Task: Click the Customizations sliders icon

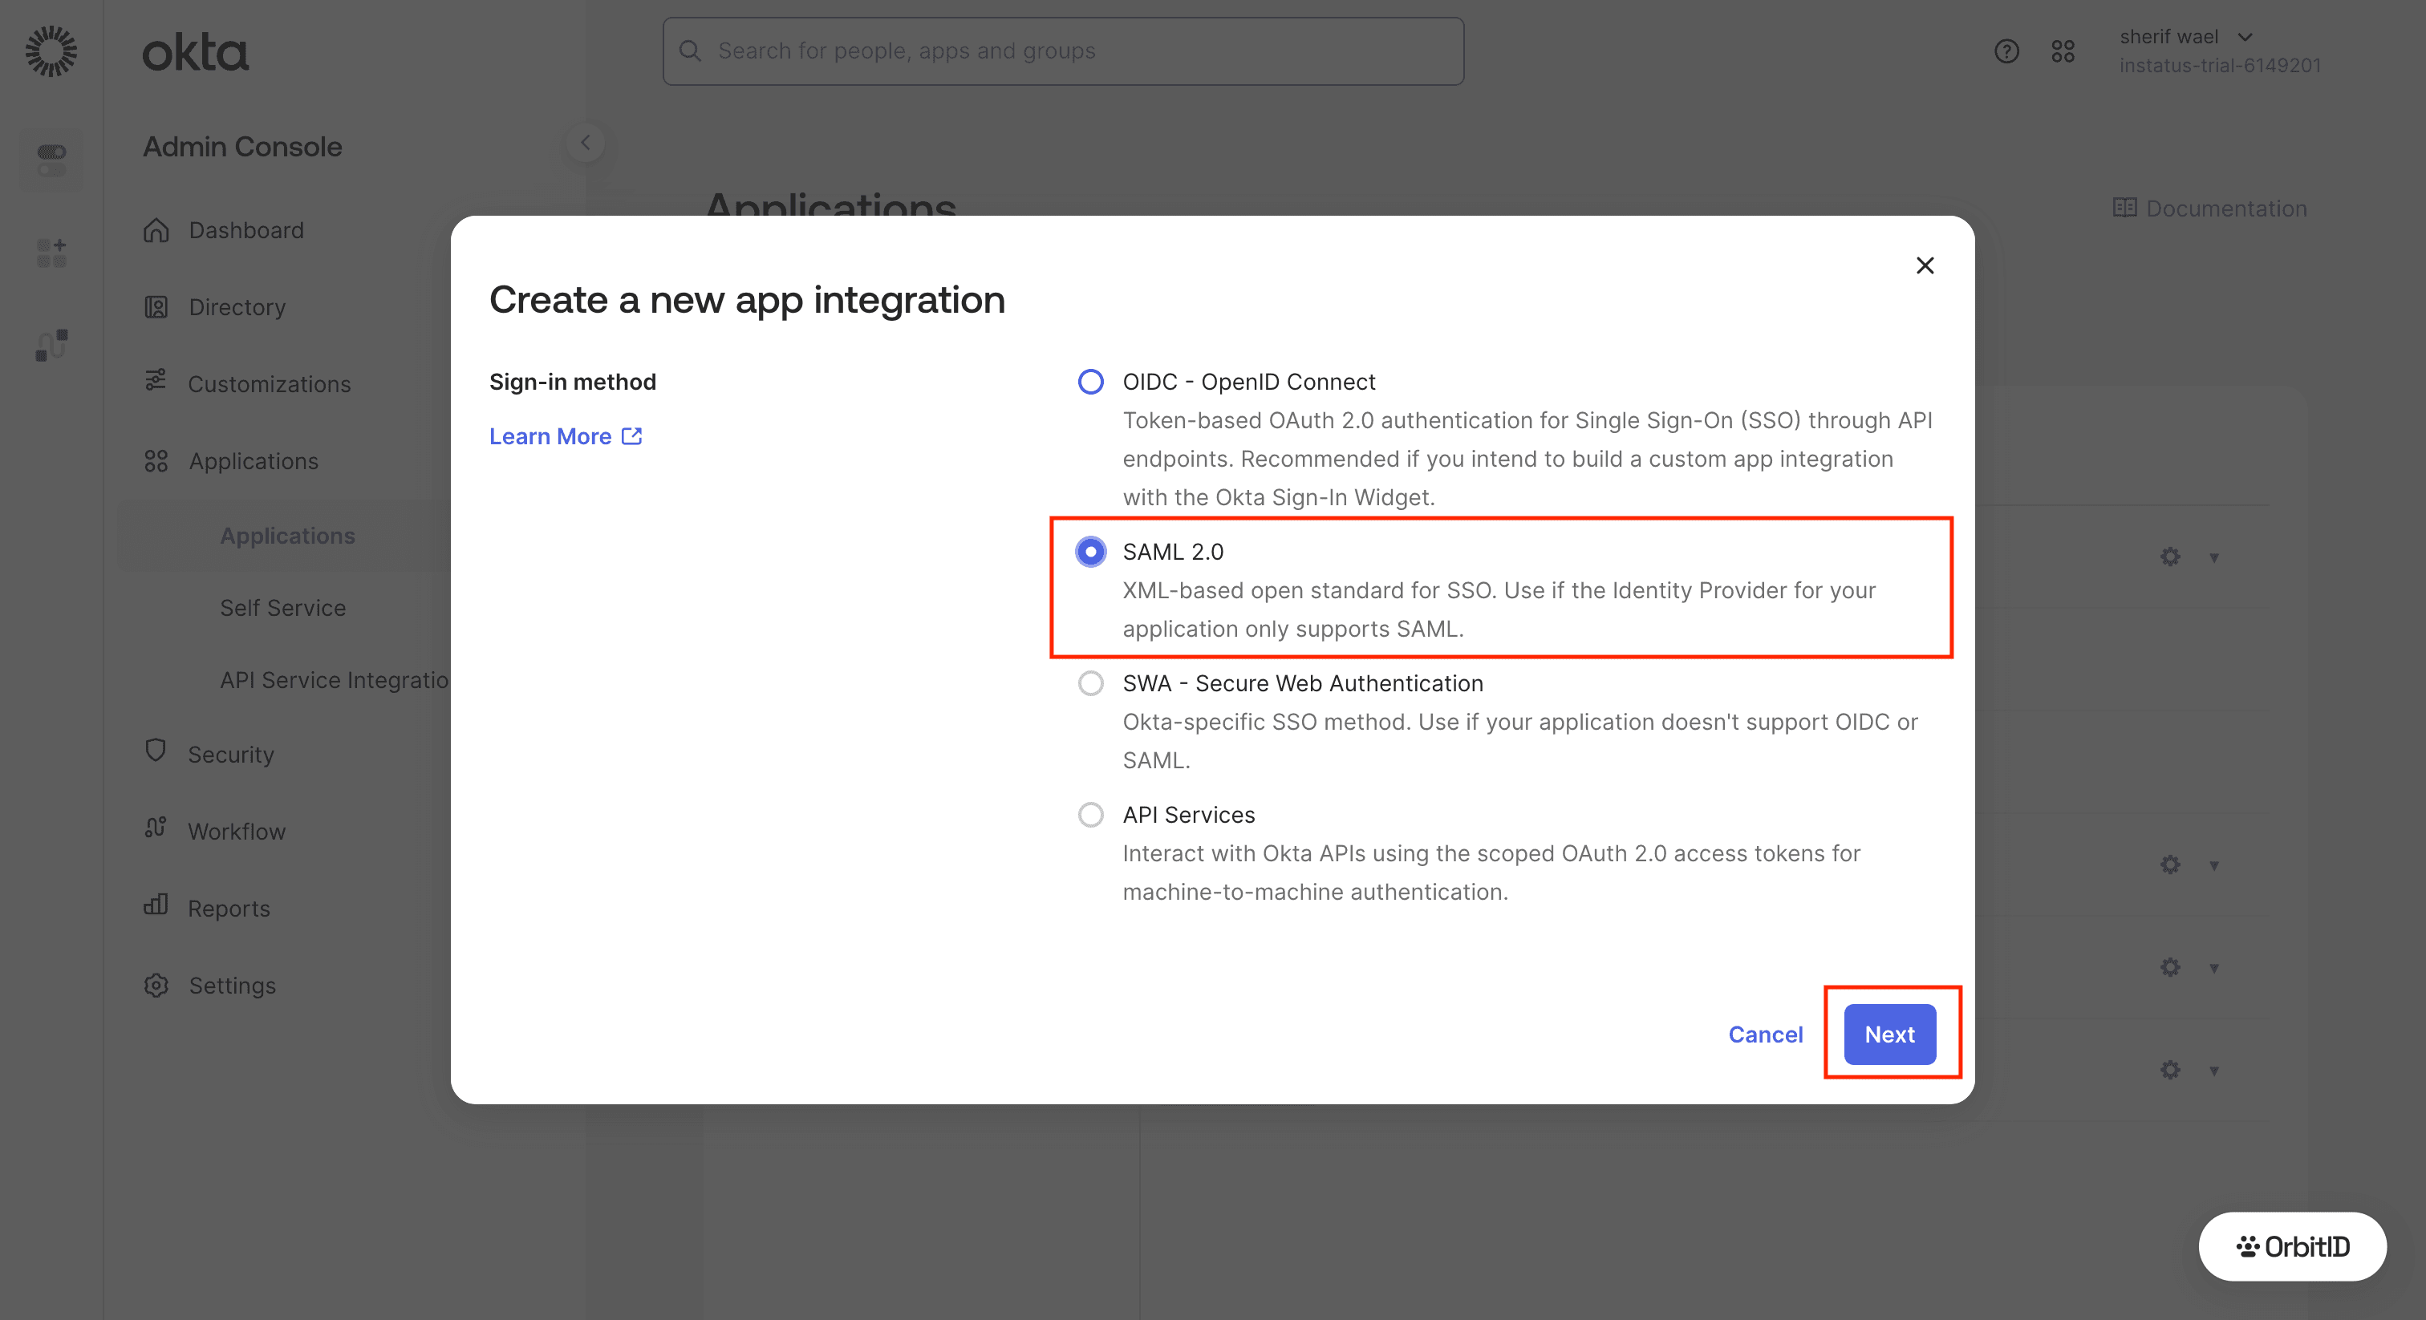Action: pos(156,380)
